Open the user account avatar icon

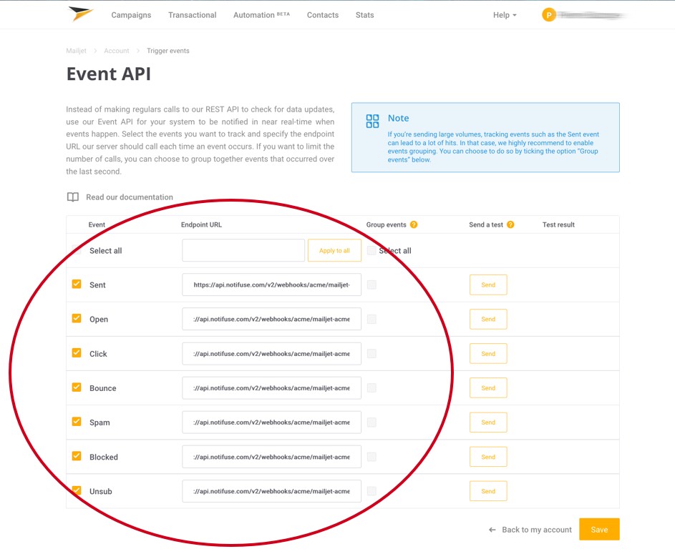point(548,15)
